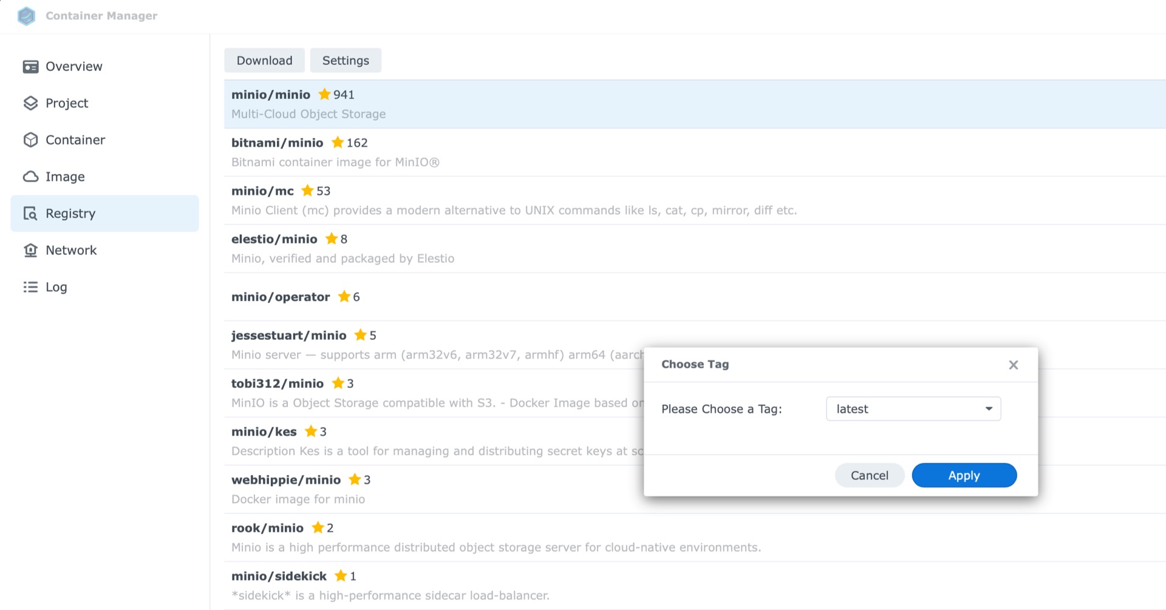The width and height of the screenshot is (1166, 610).
Task: Click the Container Manager logo icon
Action: pyautogui.click(x=26, y=16)
